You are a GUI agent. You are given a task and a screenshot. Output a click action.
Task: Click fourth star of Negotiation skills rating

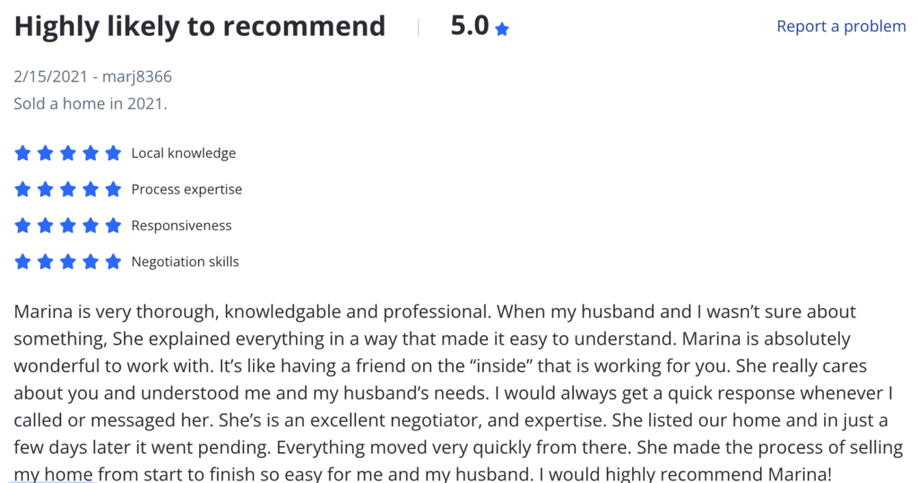[x=91, y=262]
